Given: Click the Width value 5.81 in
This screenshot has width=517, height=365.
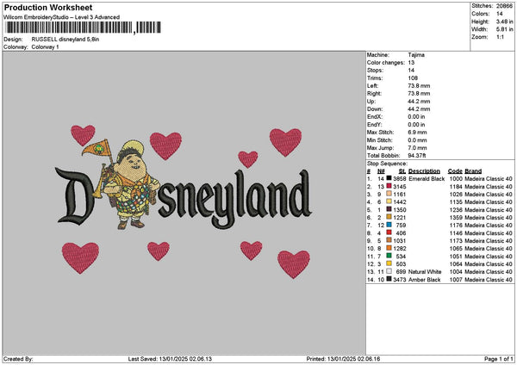Looking at the screenshot, I should point(504,29).
